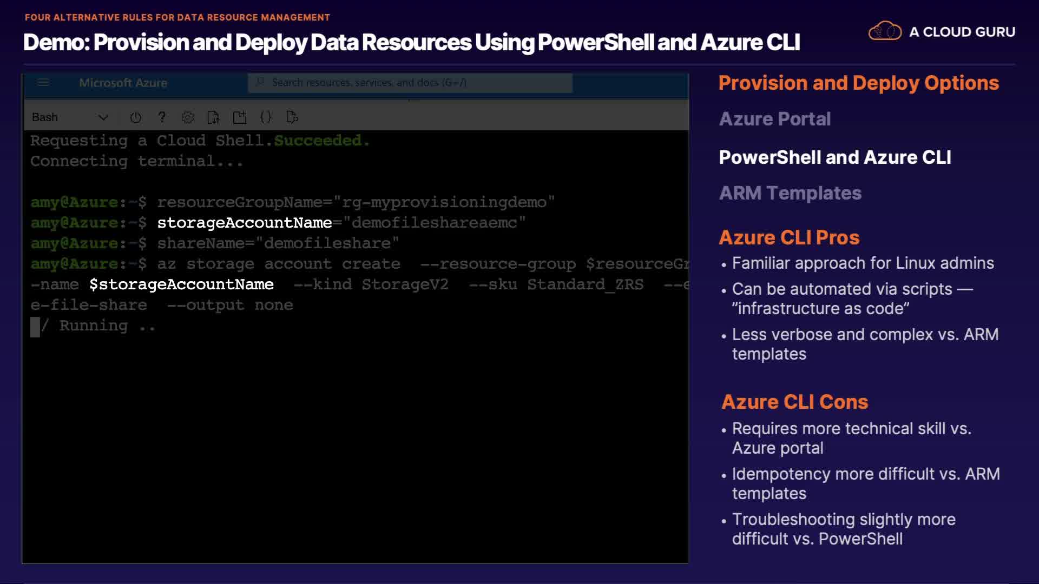Screen dimensions: 1039x584
Task: Select the Azure Portal option
Action: [774, 119]
